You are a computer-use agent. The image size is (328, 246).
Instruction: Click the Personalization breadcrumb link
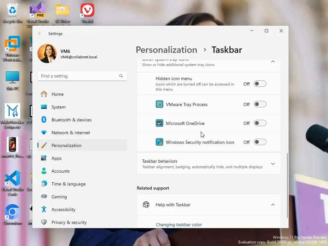(167, 50)
